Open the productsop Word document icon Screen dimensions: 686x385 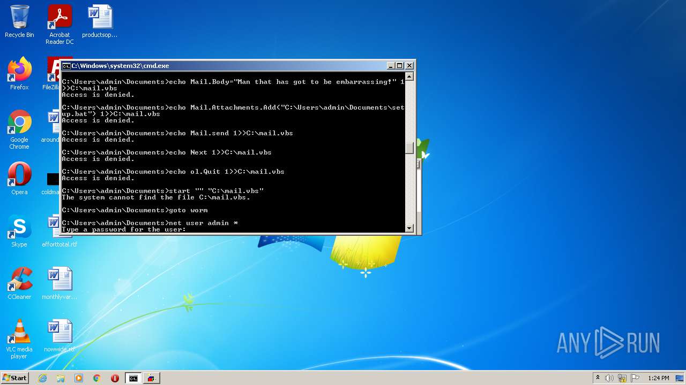click(100, 21)
